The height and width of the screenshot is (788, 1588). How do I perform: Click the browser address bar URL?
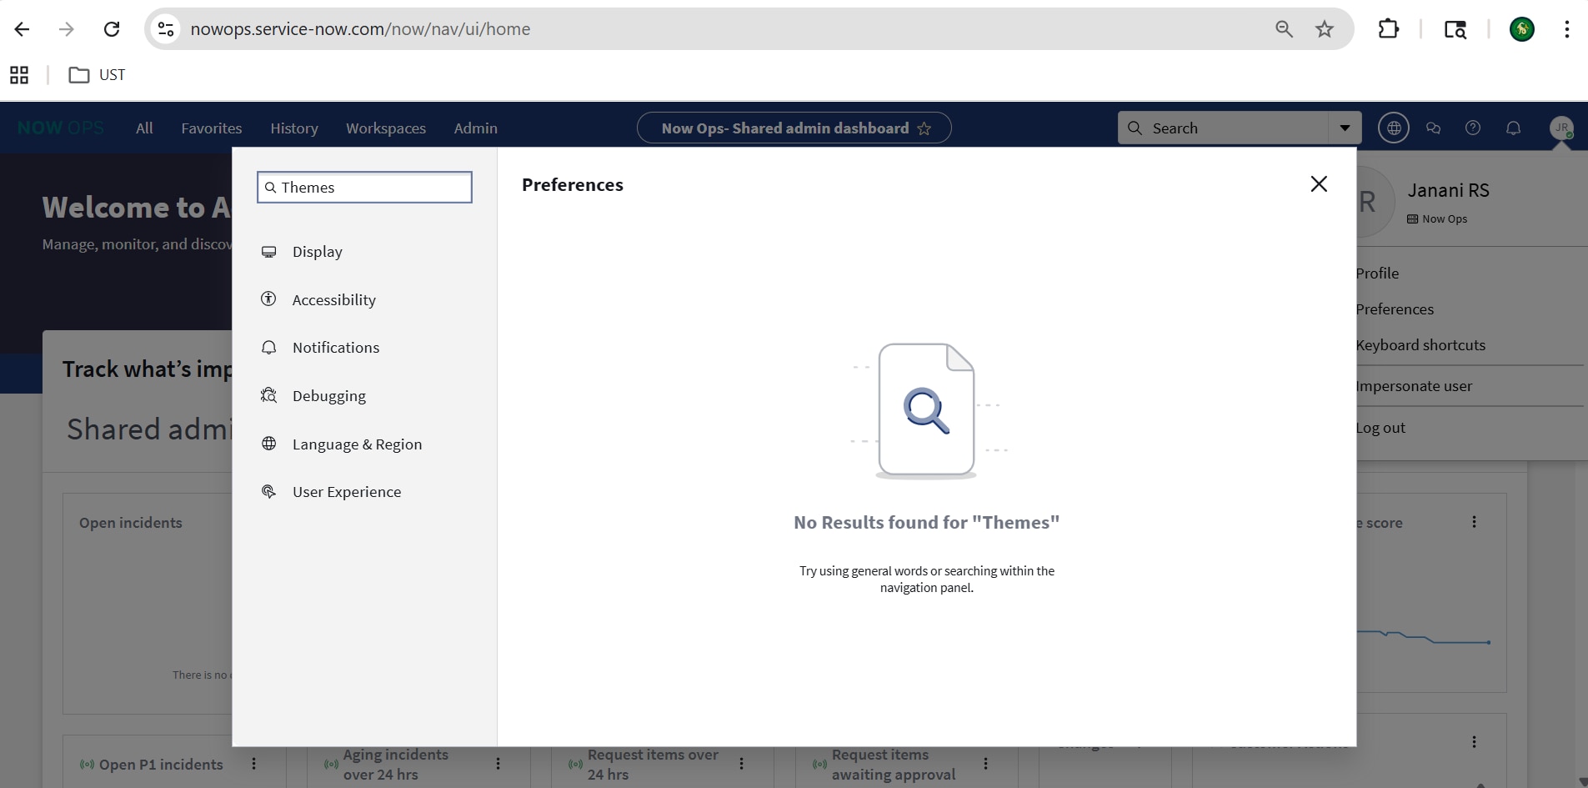(x=360, y=29)
